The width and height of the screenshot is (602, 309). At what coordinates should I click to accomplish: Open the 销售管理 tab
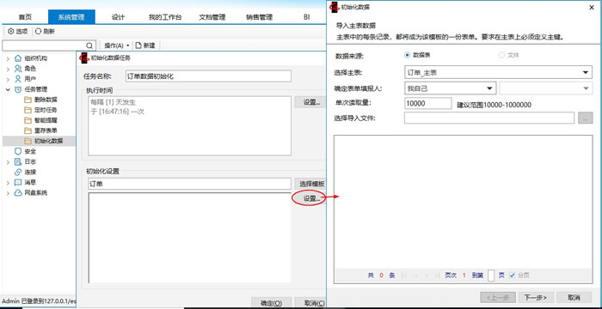pos(260,17)
